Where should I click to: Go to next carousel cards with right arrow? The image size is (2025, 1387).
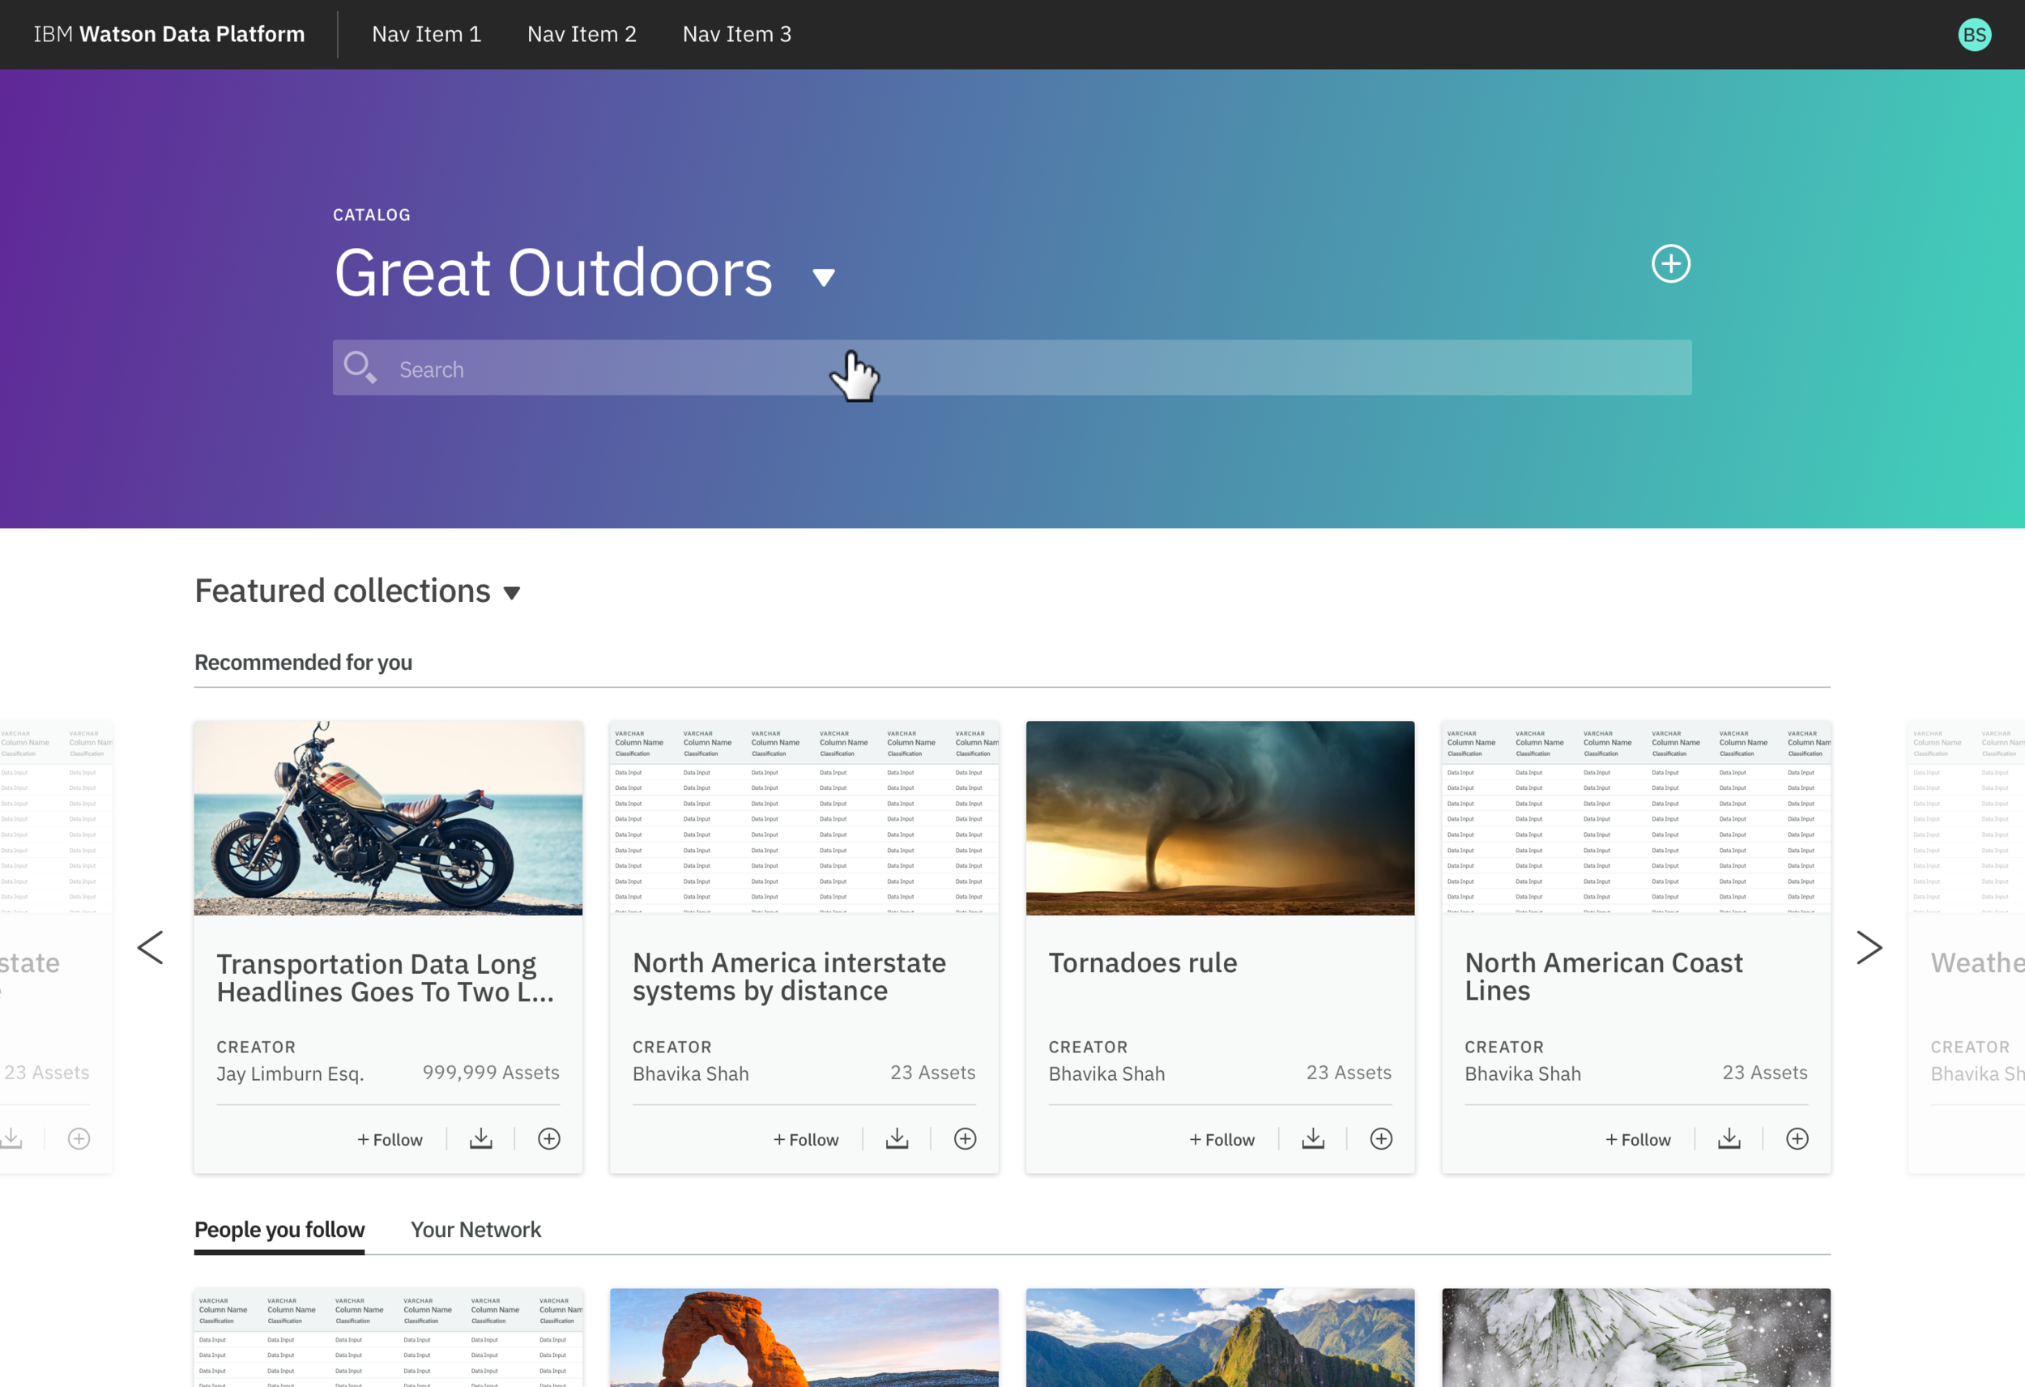click(x=1869, y=948)
